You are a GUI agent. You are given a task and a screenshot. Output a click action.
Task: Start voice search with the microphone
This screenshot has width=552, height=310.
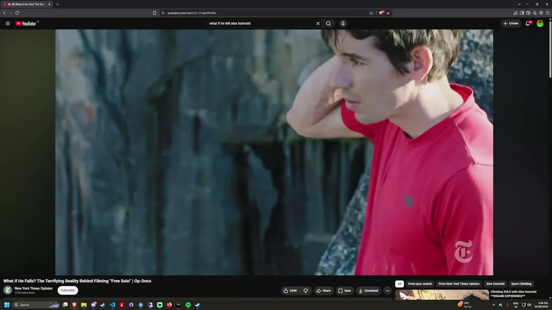pyautogui.click(x=343, y=23)
